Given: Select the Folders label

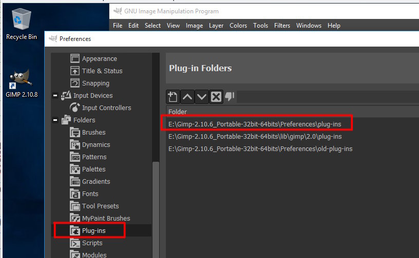Looking at the screenshot, I should coord(84,120).
